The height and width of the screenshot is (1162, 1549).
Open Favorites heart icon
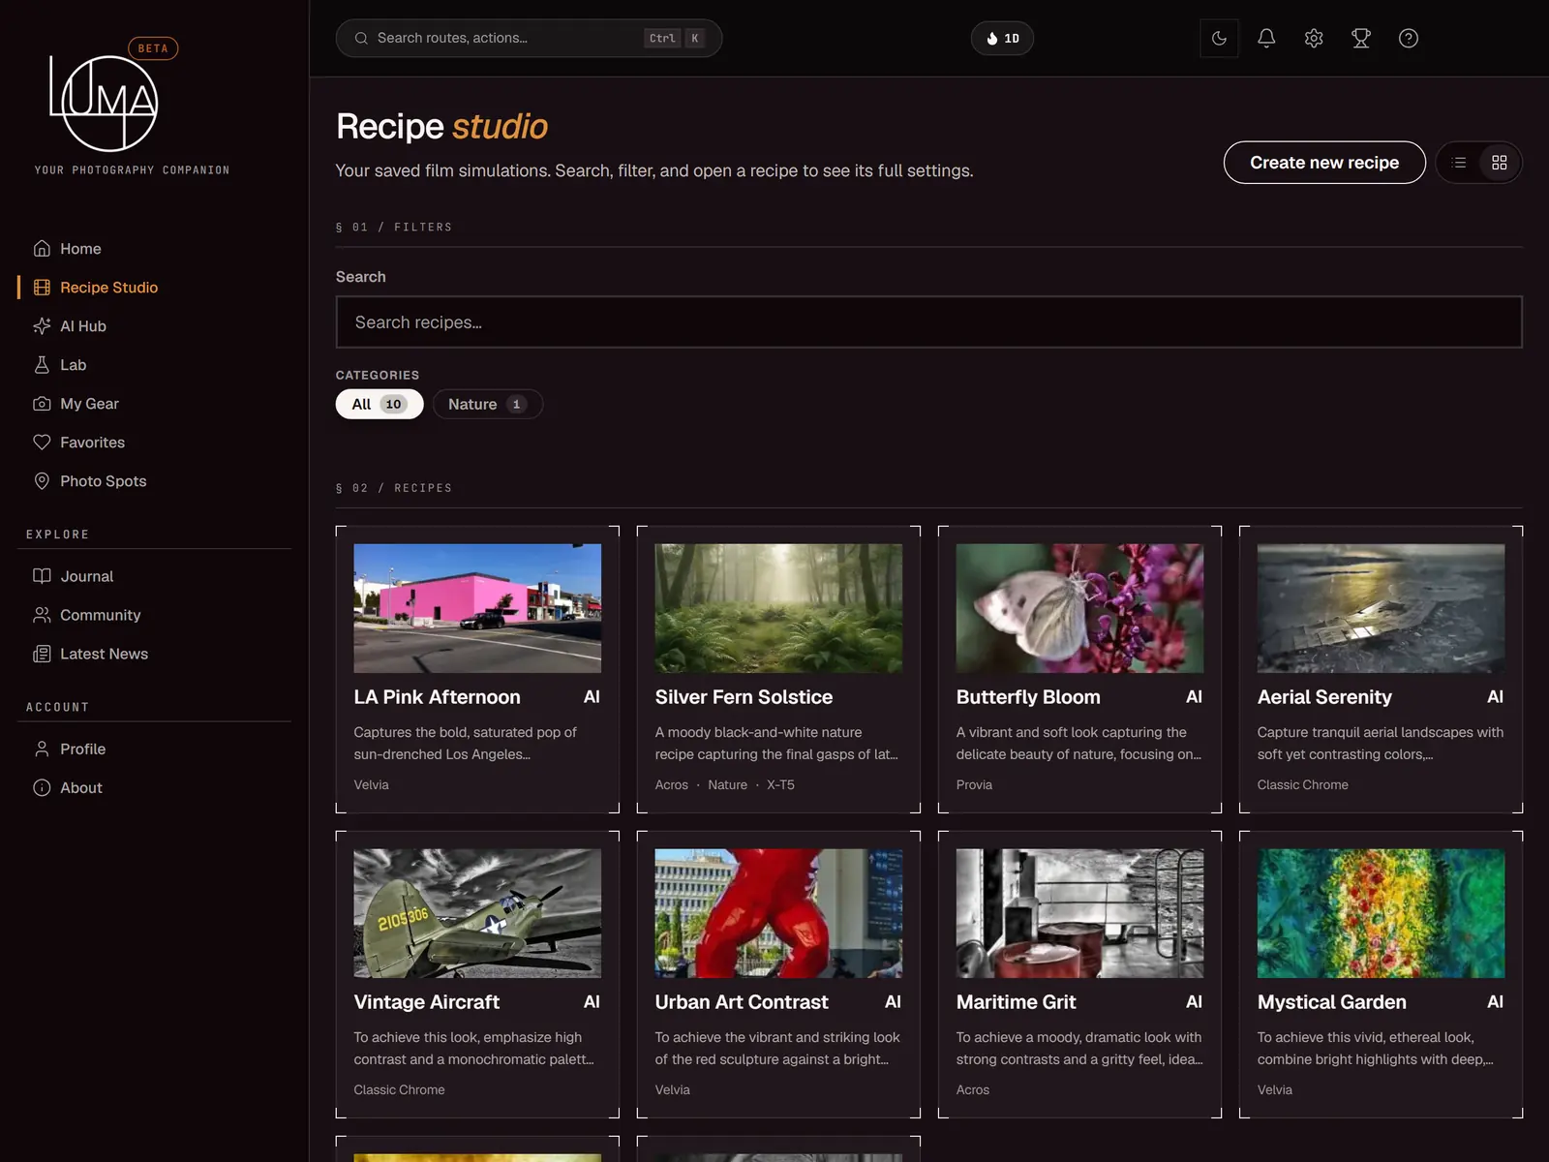(x=42, y=443)
